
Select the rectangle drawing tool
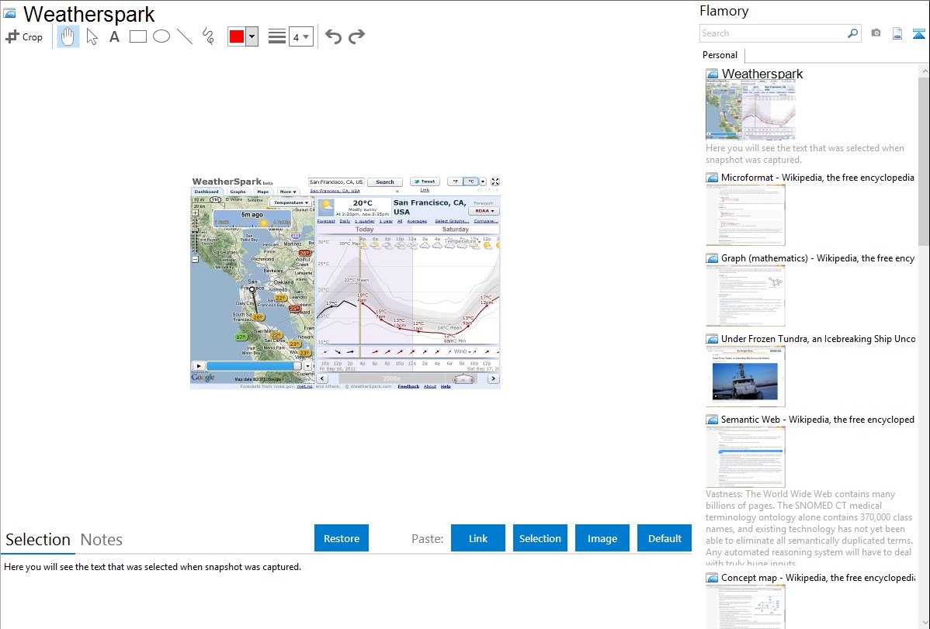coord(137,36)
